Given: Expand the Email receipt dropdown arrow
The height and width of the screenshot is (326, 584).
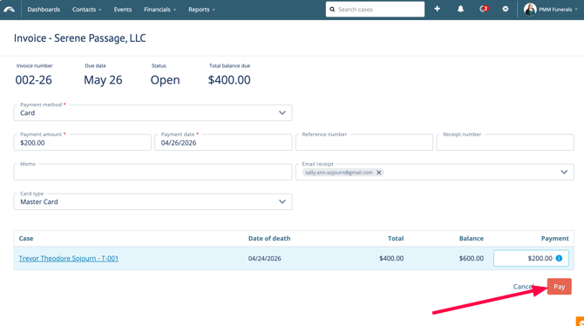Looking at the screenshot, I should (564, 172).
